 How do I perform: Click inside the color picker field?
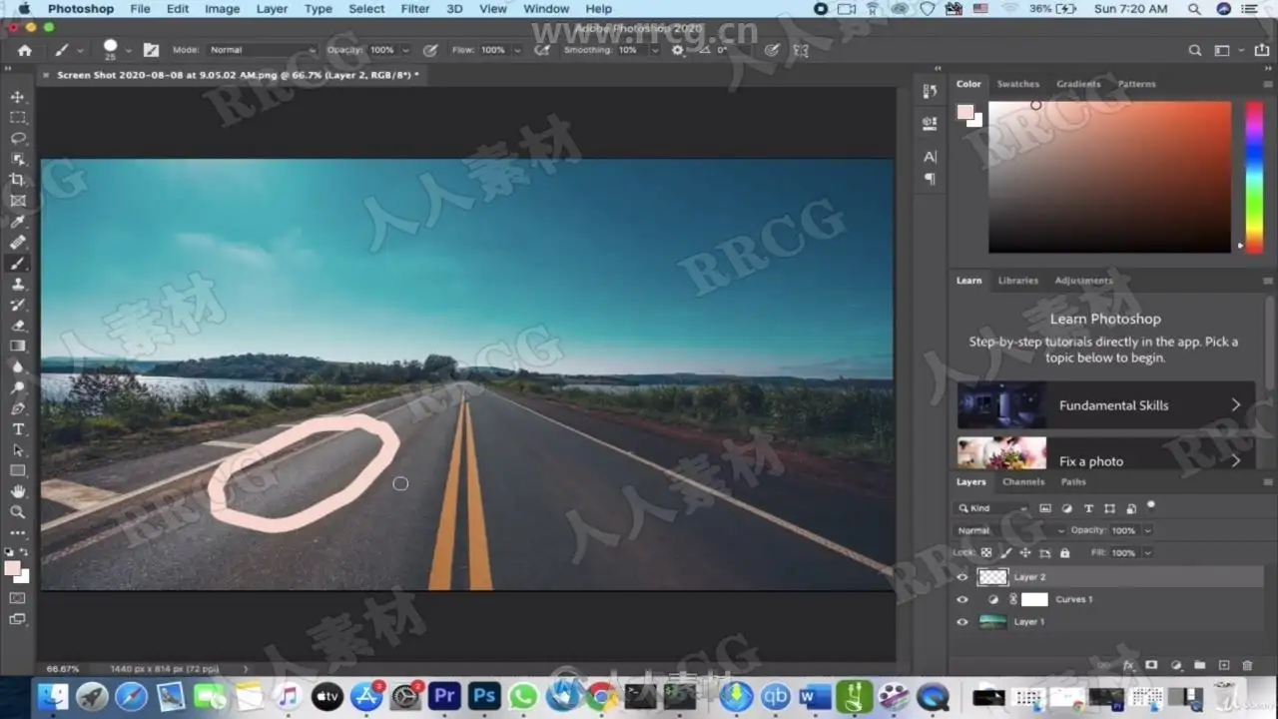click(x=1110, y=177)
